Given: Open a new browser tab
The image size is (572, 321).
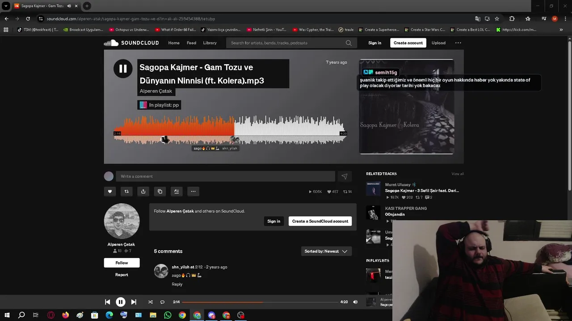Looking at the screenshot, I should coord(87,6).
